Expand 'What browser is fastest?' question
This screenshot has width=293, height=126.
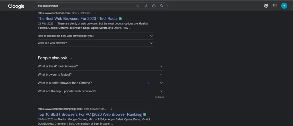pos(100,75)
